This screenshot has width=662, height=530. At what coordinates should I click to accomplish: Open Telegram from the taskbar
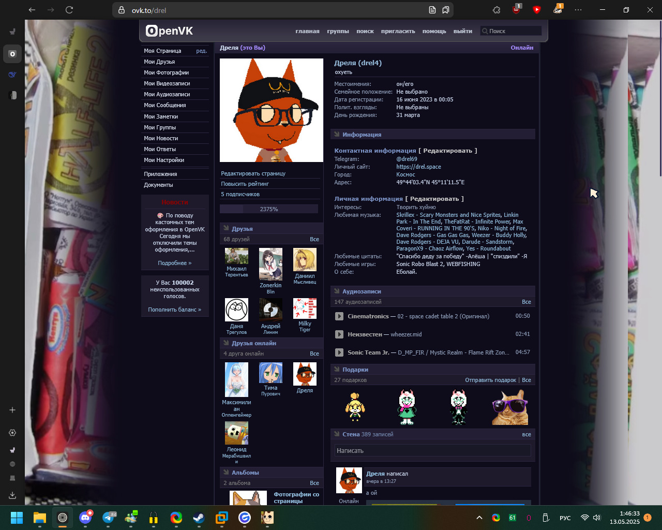[109, 518]
